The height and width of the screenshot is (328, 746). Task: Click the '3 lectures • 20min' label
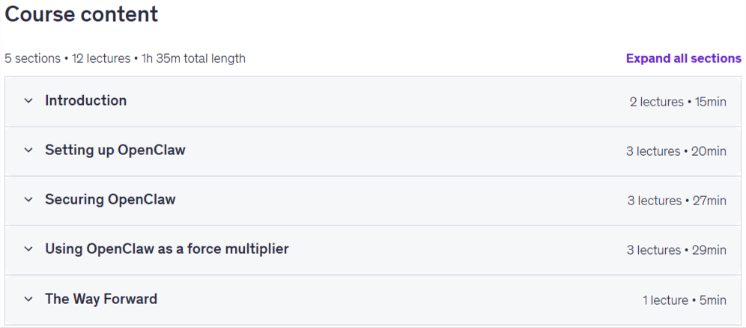coord(676,151)
